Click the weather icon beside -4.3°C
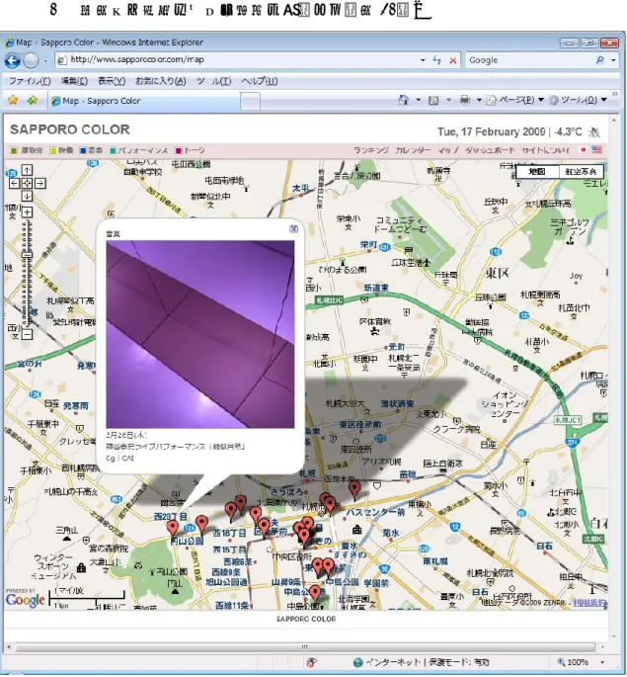This screenshot has width=627, height=677. tap(594, 131)
